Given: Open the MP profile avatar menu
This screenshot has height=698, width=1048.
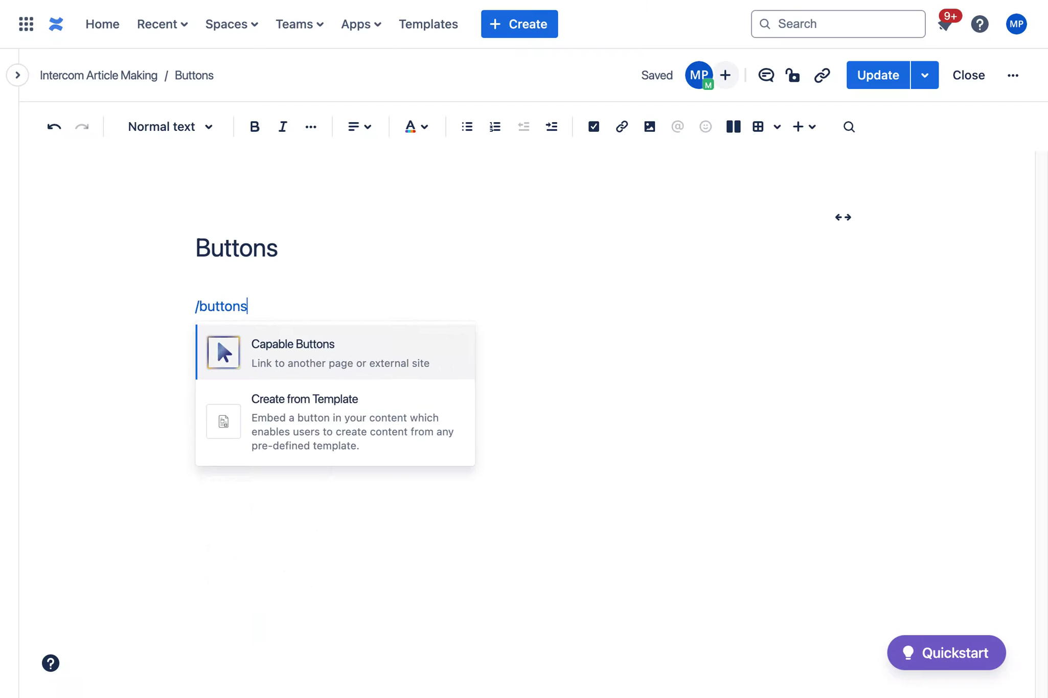Looking at the screenshot, I should (x=1016, y=24).
